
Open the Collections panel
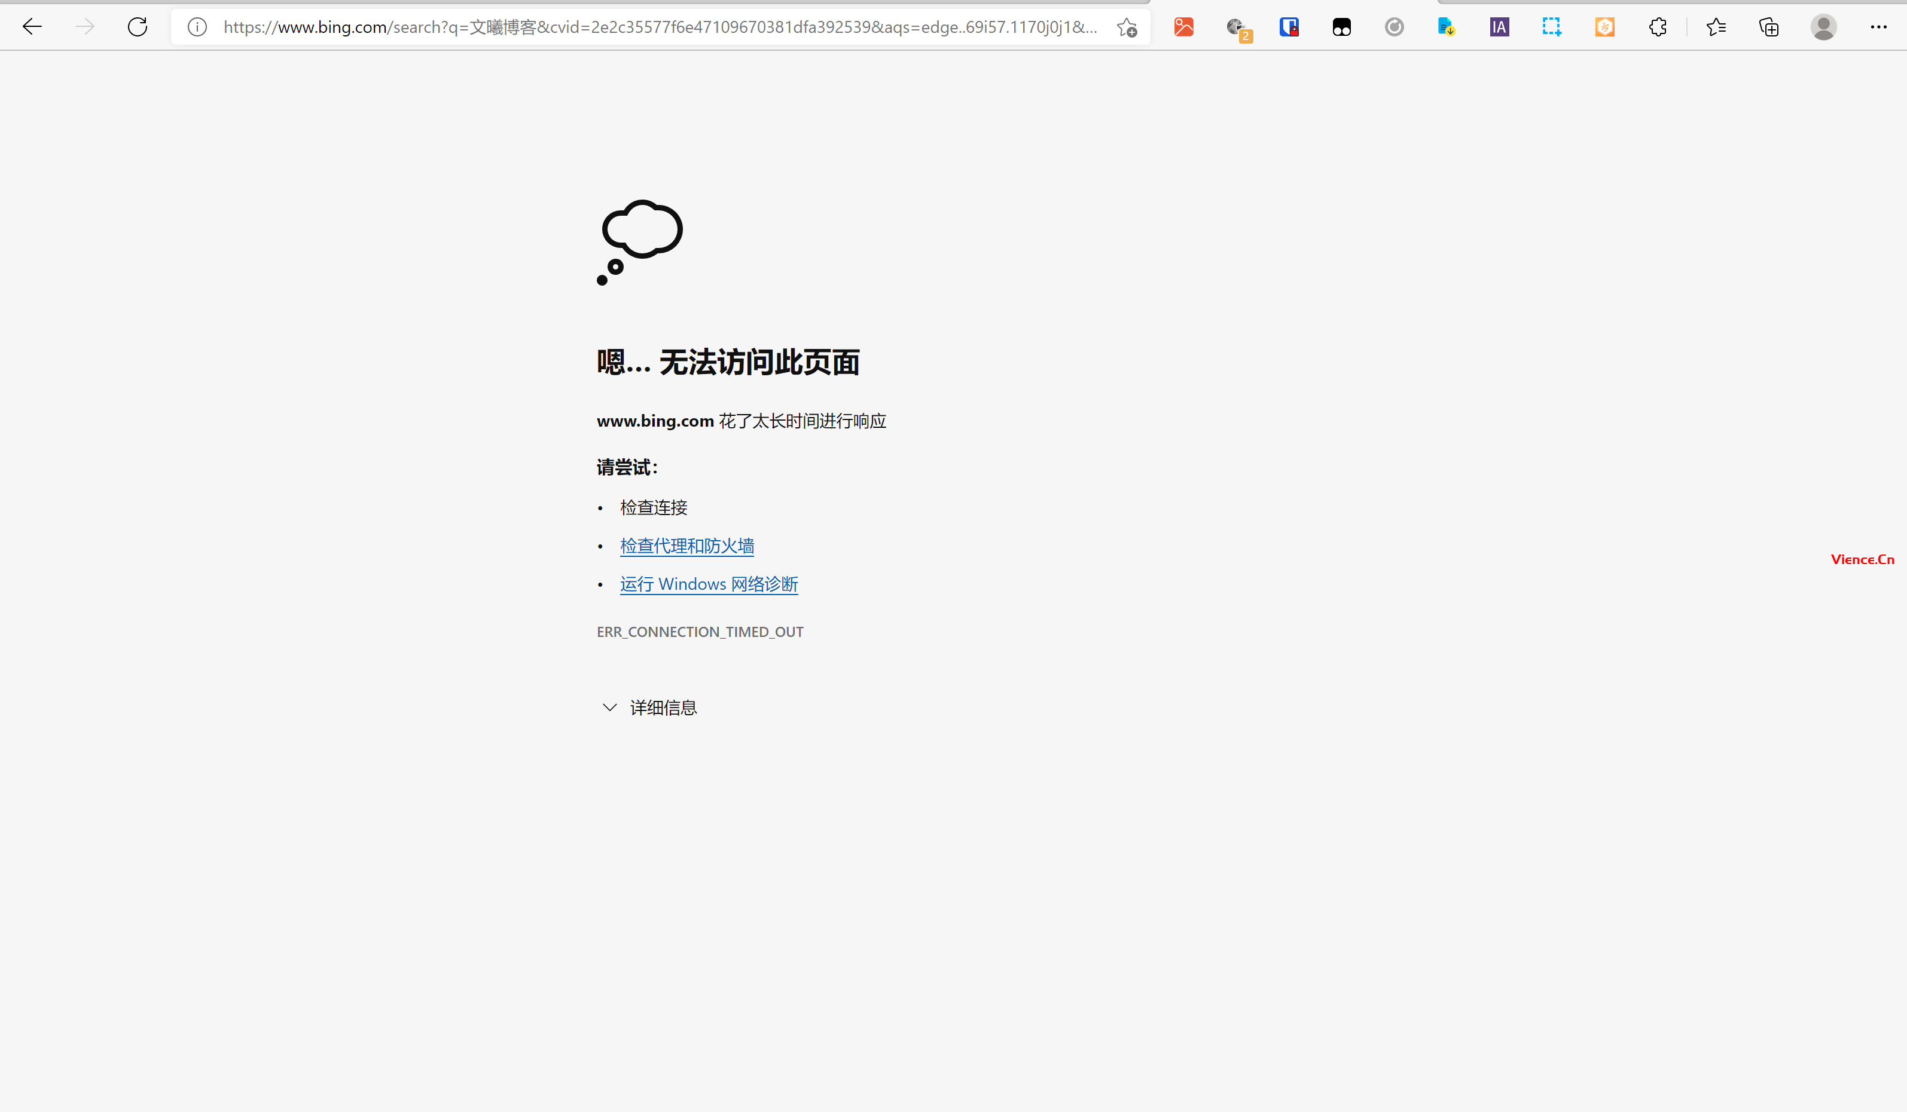pyautogui.click(x=1768, y=26)
